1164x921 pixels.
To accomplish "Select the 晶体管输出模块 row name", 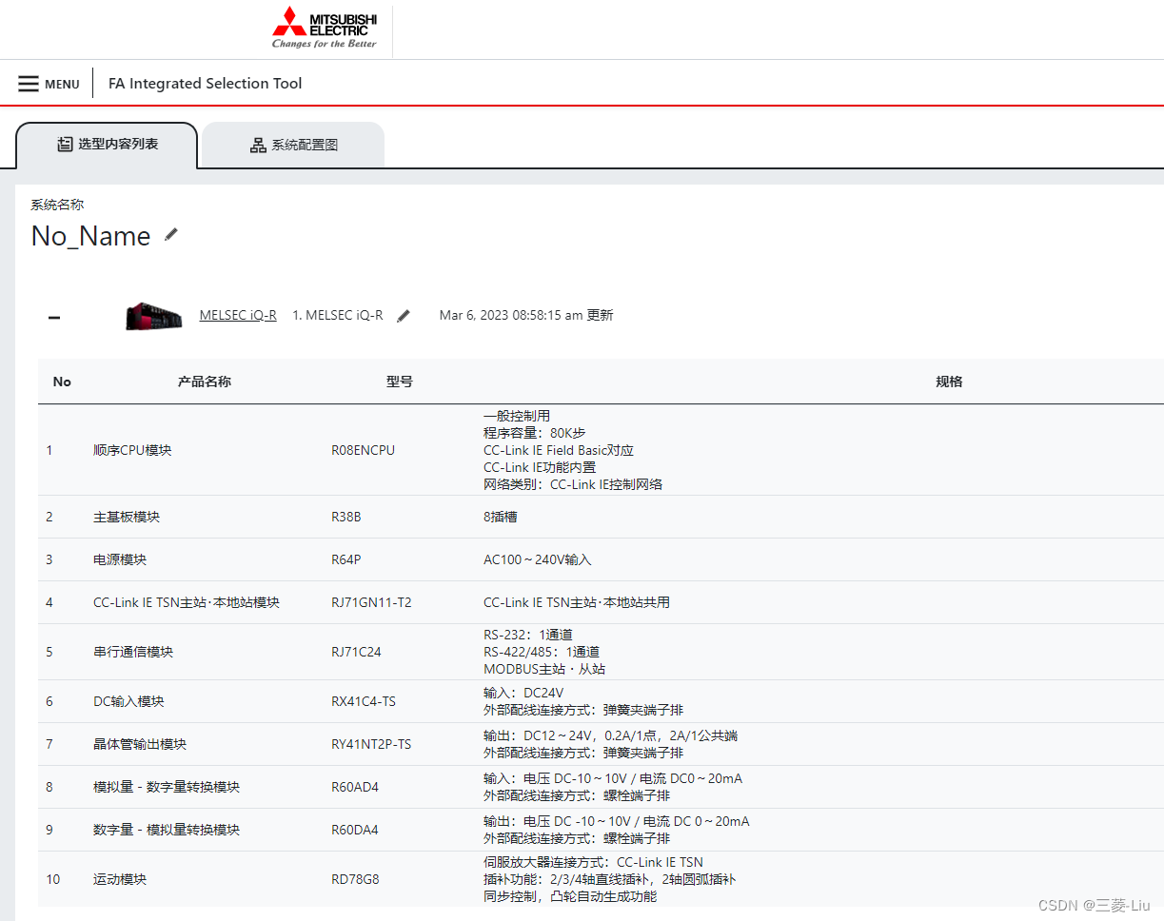I will pyautogui.click(x=140, y=744).
